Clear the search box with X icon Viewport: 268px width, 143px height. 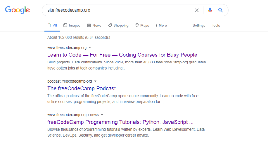coord(197,10)
